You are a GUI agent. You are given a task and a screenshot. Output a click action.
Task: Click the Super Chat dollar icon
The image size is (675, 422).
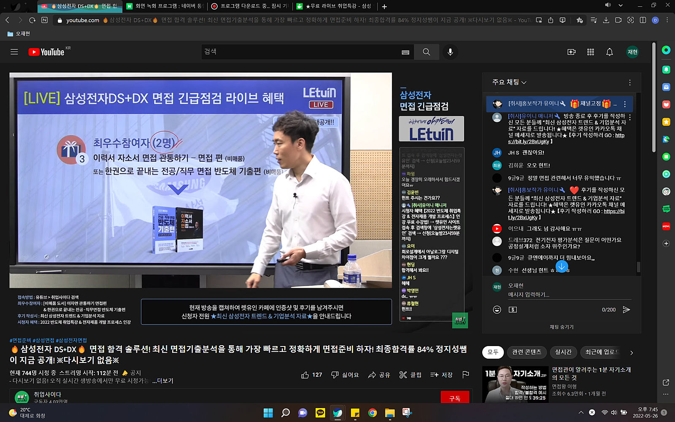click(x=513, y=310)
